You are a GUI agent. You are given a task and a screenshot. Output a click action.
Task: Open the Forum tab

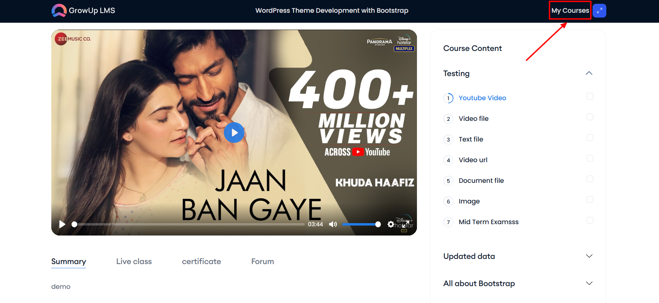(x=263, y=261)
